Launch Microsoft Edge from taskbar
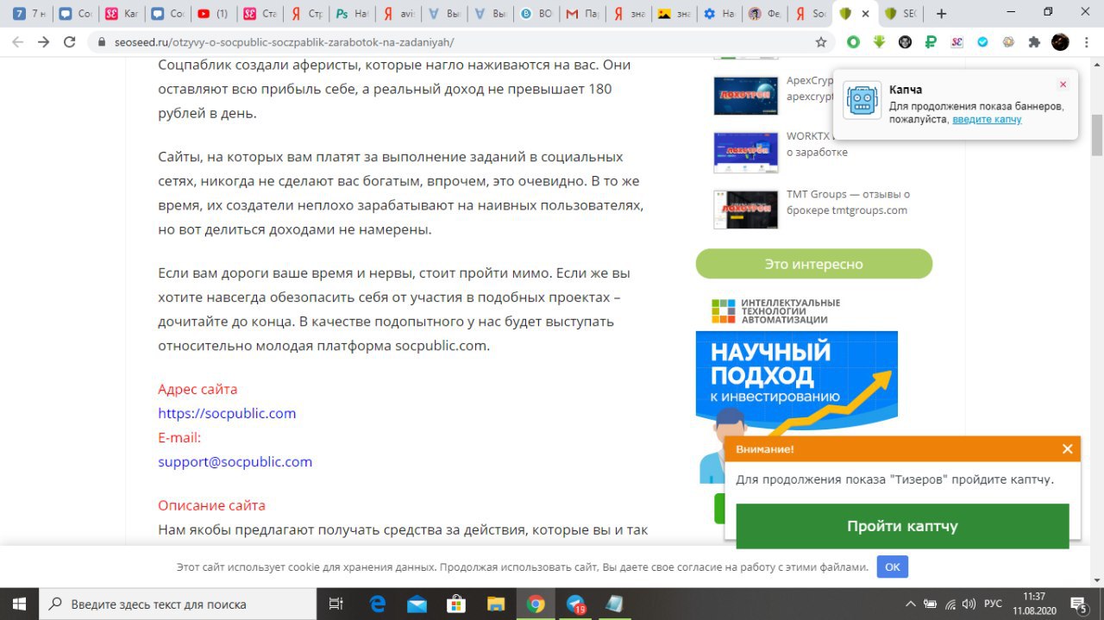Viewport: 1104px width, 620px height. point(377,604)
